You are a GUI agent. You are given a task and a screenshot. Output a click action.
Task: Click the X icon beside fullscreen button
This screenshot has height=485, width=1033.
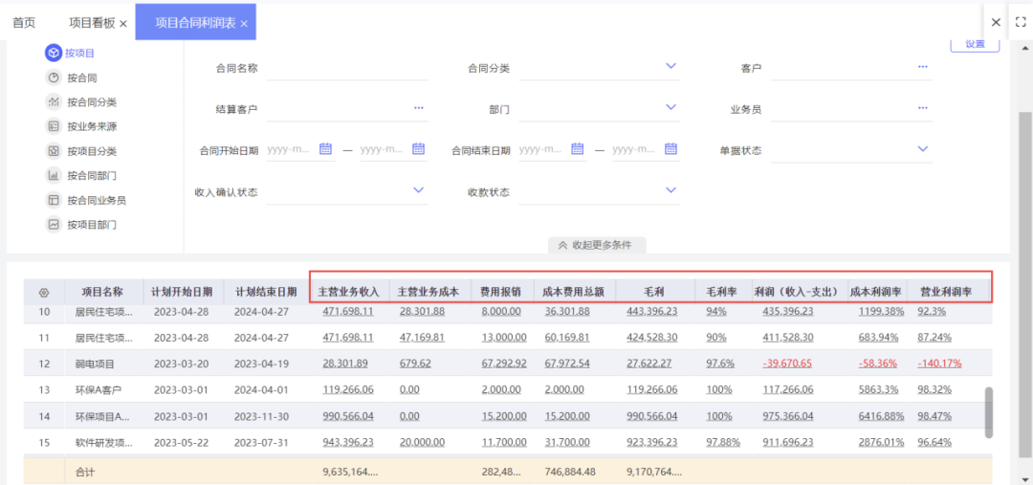click(996, 22)
